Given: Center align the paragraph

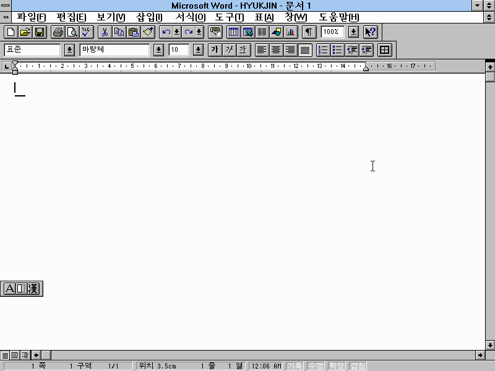Looking at the screenshot, I should tap(276, 50).
